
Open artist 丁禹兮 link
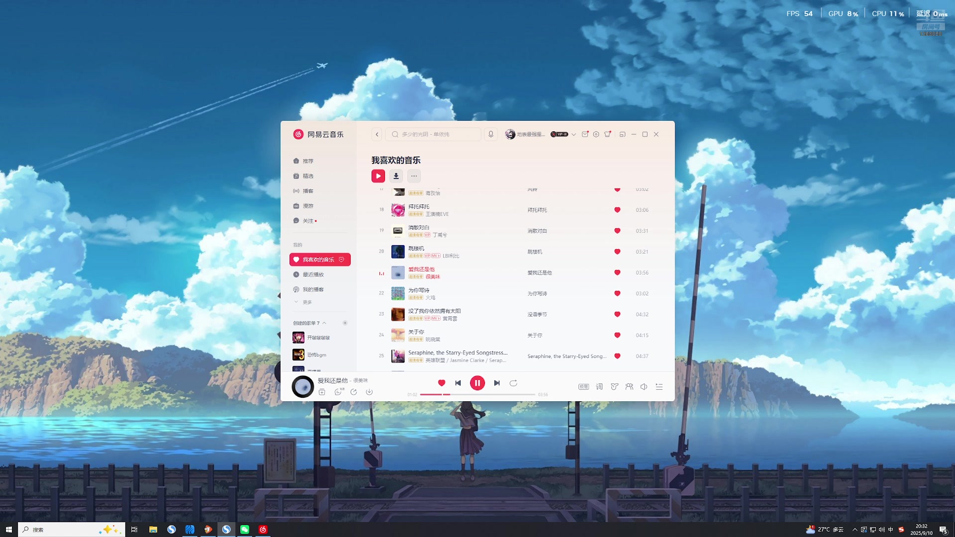coord(440,235)
